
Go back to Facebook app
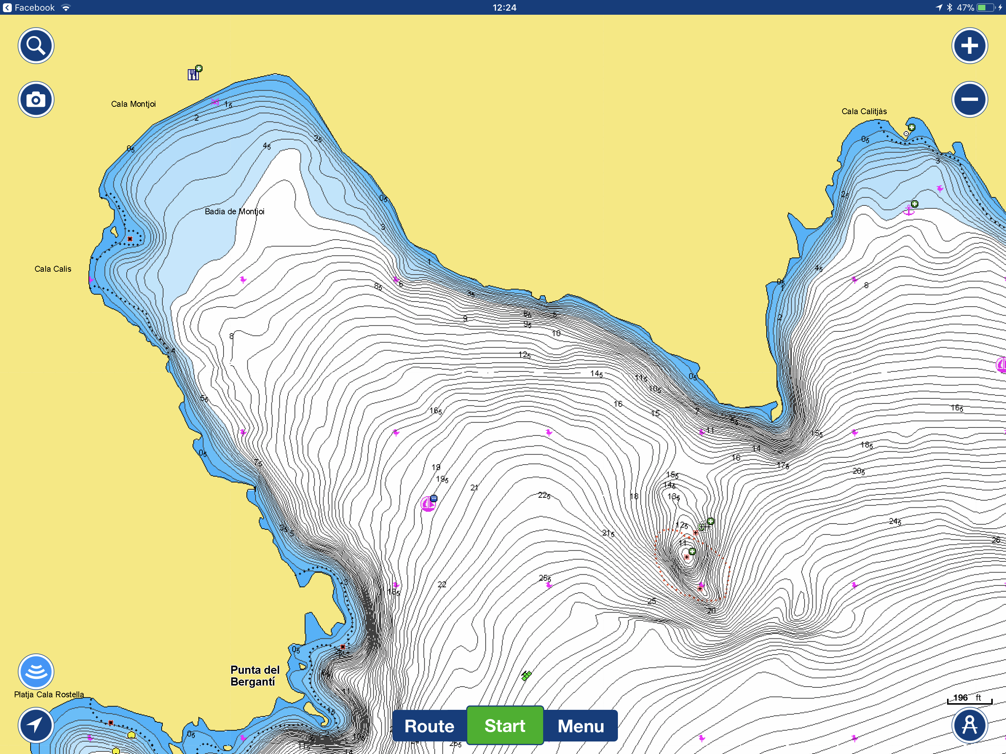28,7
